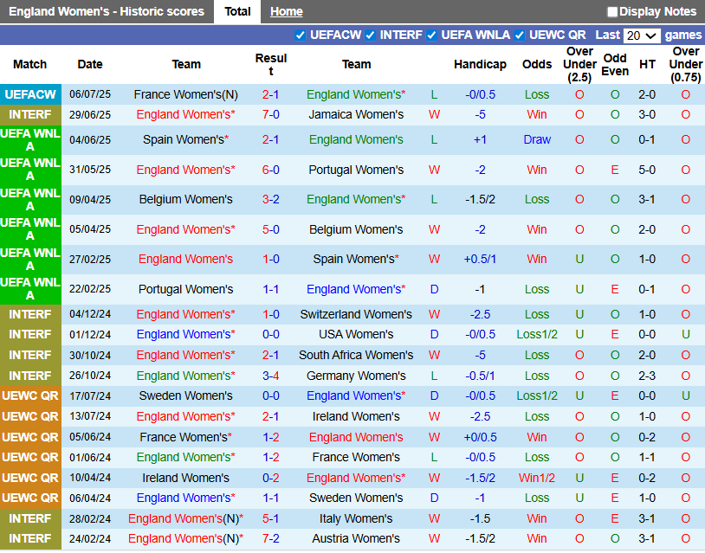Open France Women's(N) in the 06/07/25 row

185,95
